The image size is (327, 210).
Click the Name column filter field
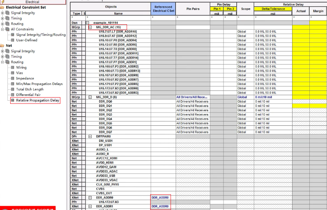(118, 18)
